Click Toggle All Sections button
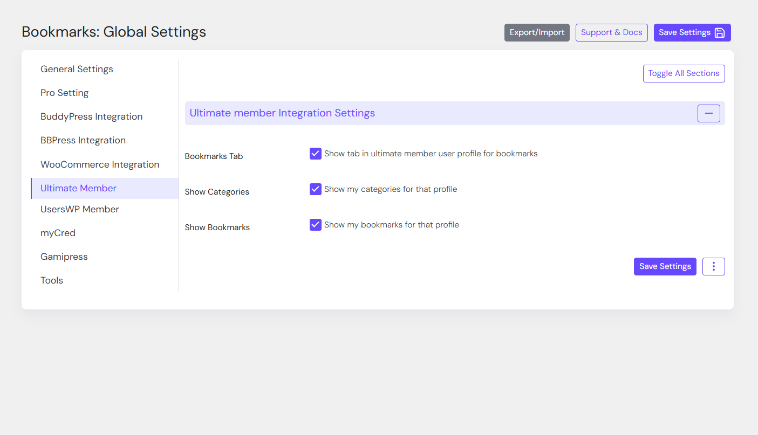 684,73
